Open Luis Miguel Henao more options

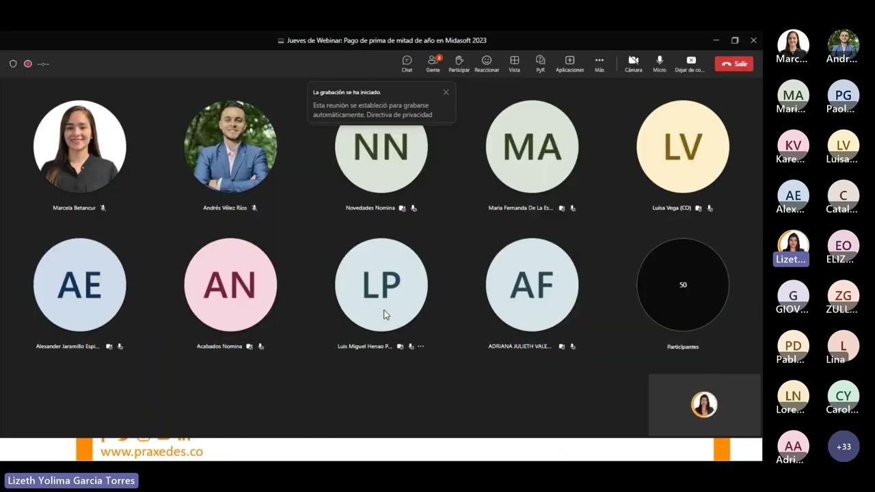point(420,346)
